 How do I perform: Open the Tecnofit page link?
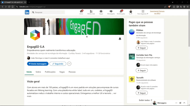[140, 78]
